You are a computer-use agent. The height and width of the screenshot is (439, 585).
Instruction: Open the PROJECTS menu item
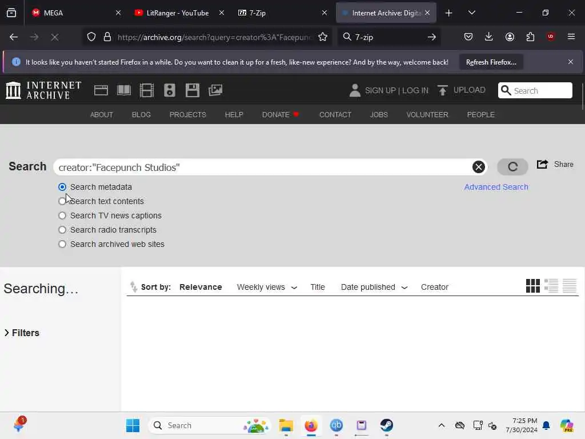point(187,114)
